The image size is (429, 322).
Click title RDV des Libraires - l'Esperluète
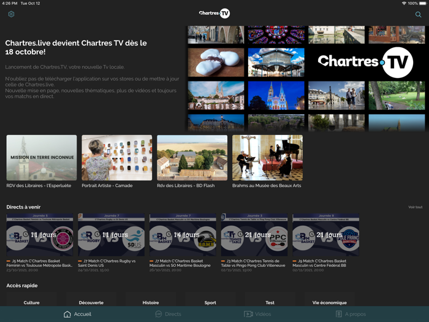click(39, 186)
